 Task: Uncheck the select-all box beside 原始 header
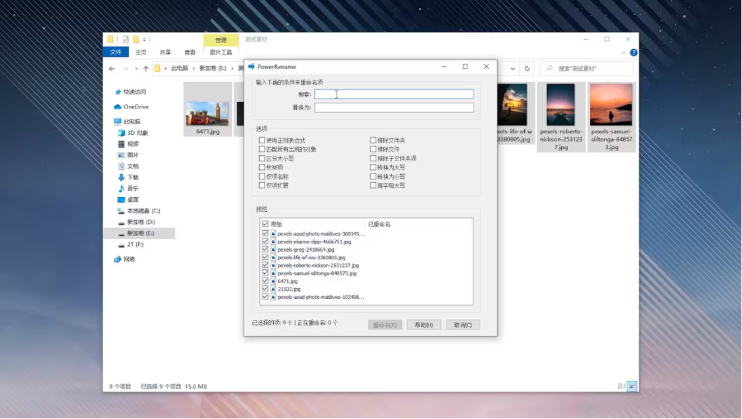click(265, 224)
